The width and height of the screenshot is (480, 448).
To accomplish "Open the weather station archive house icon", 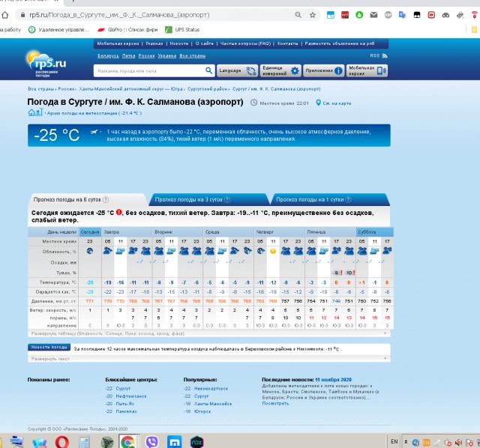I will tap(35, 112).
